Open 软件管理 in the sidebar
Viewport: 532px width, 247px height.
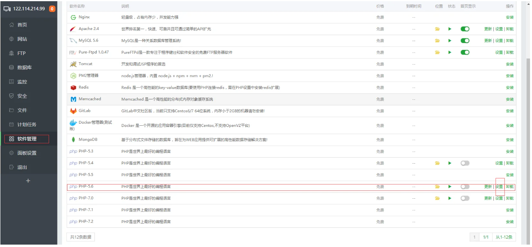pyautogui.click(x=27, y=139)
